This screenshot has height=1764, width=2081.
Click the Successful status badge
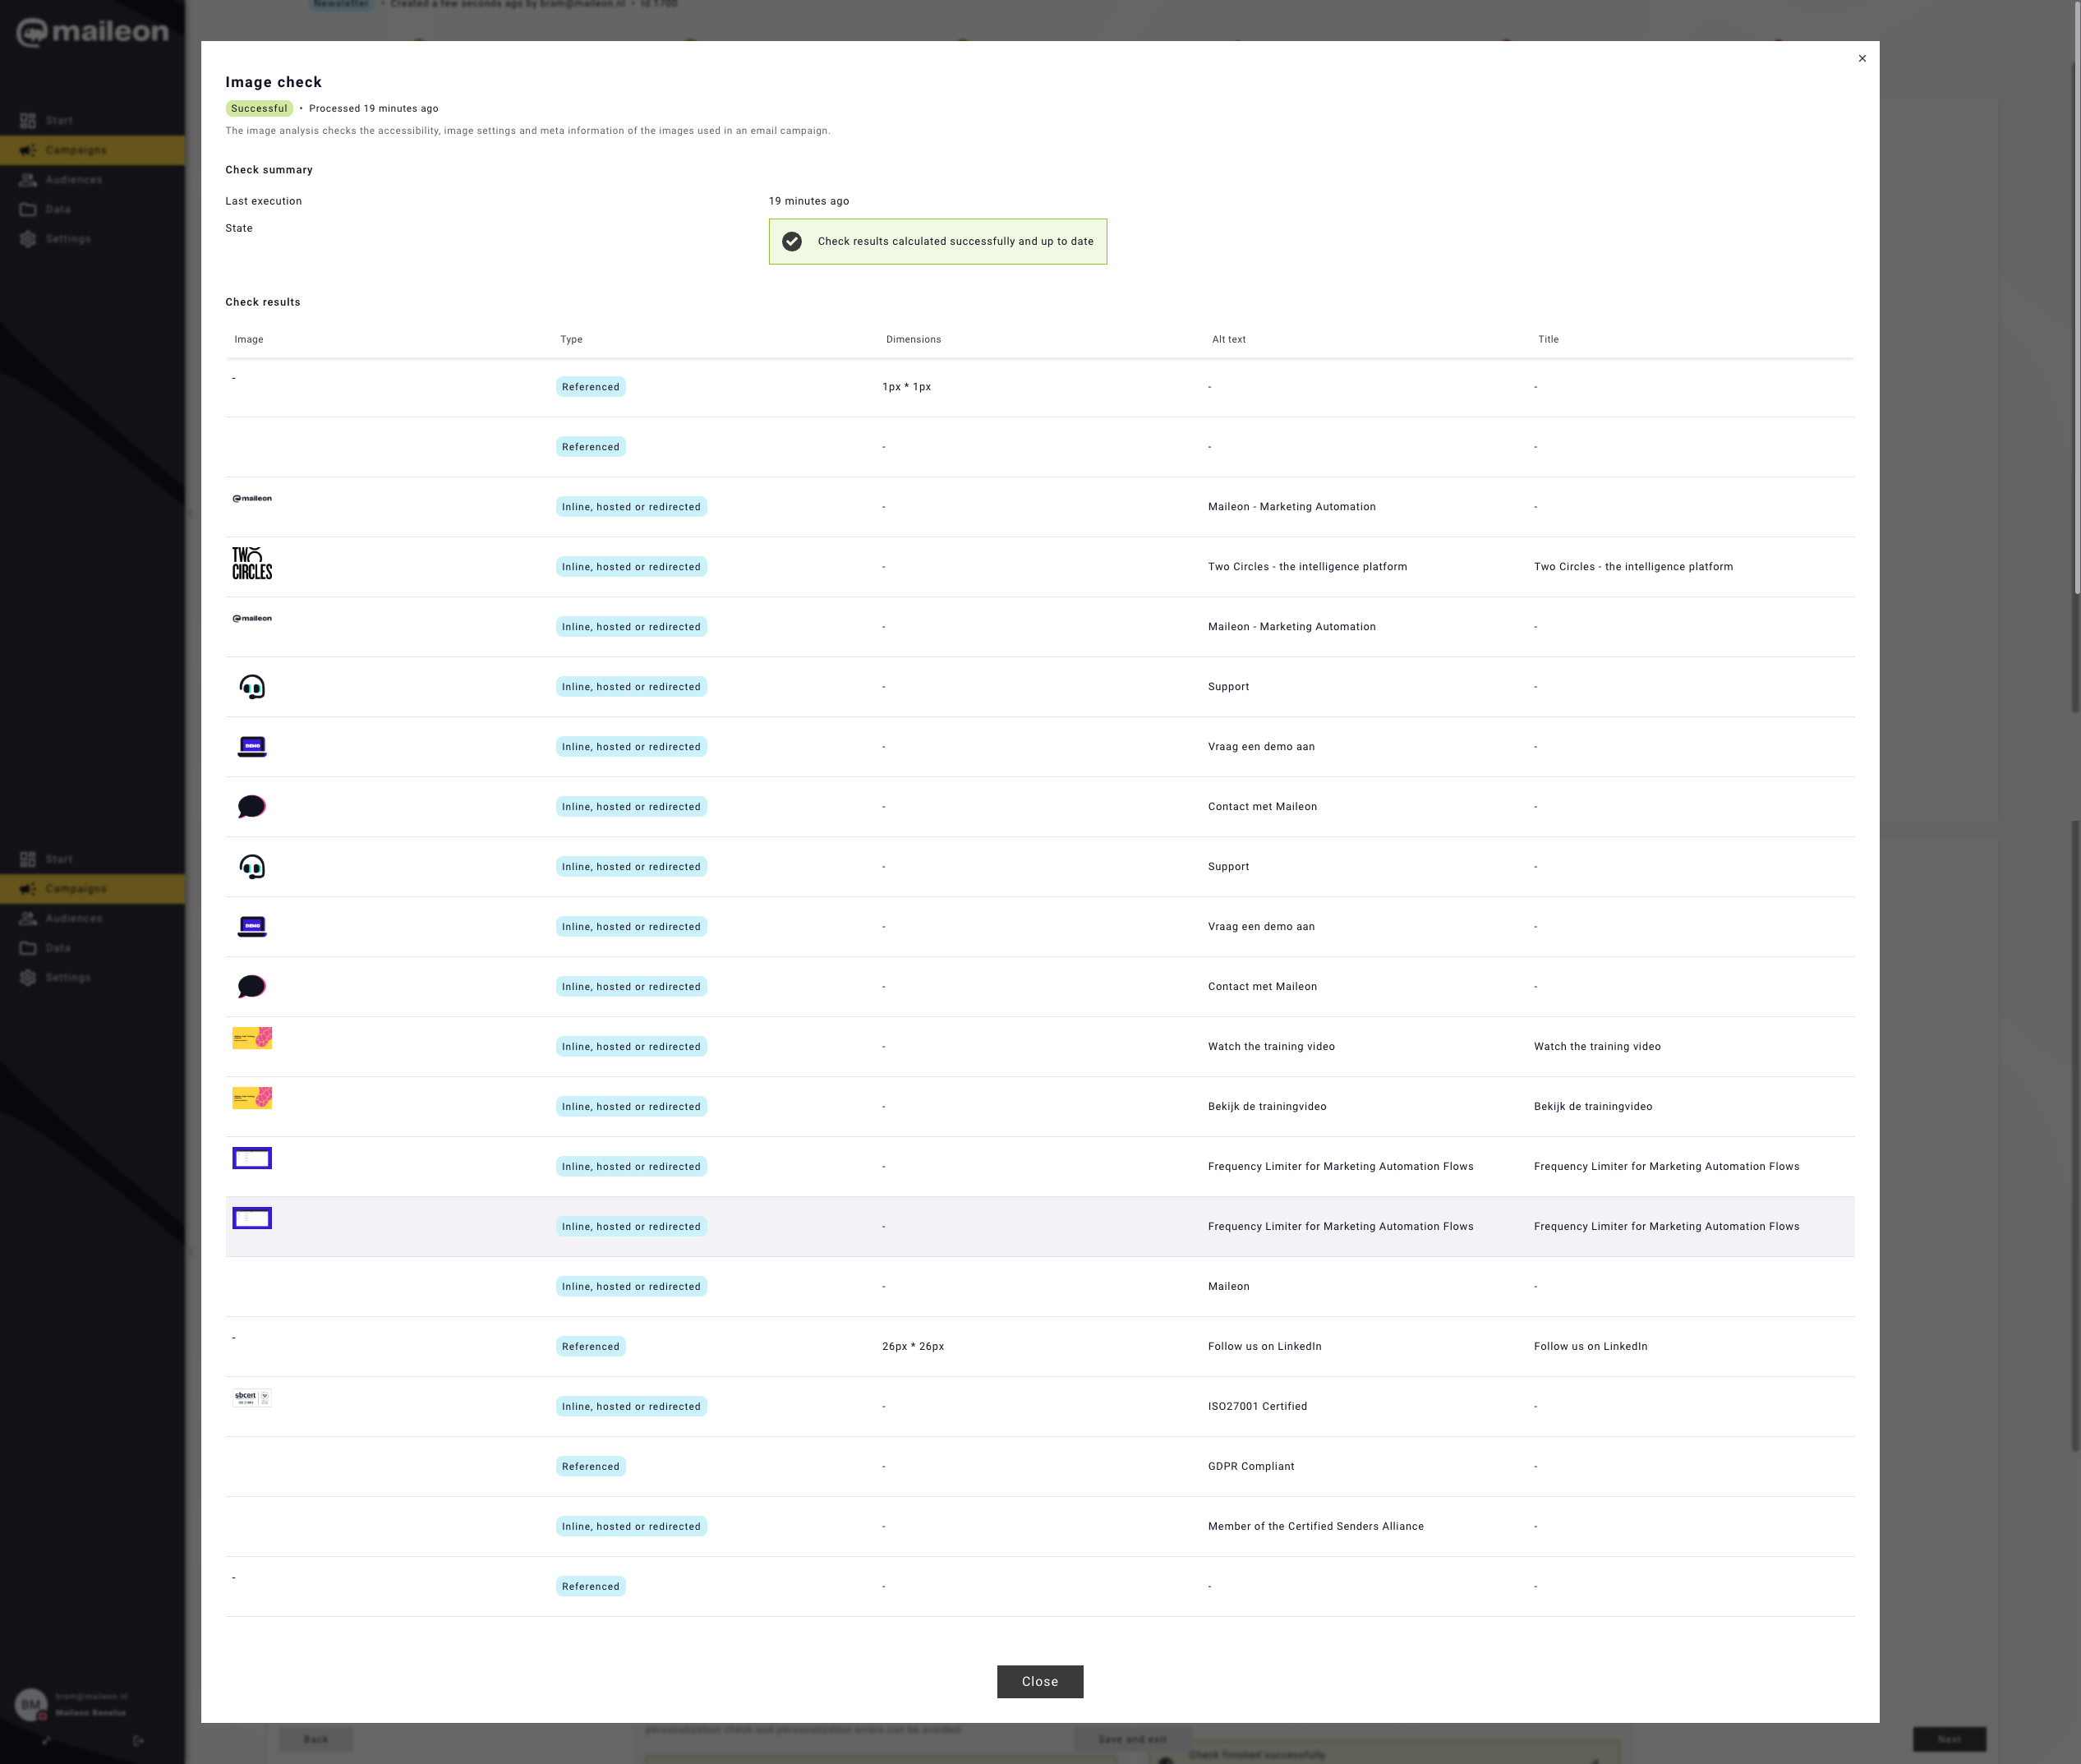(x=259, y=108)
